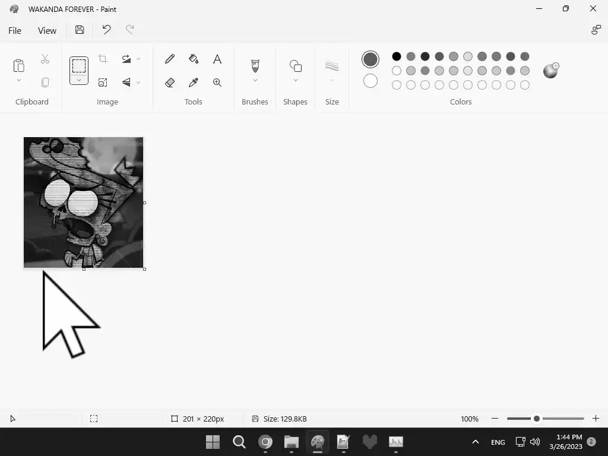Click the Rotate image icon
Image resolution: width=608 pixels, height=456 pixels.
[126, 59]
